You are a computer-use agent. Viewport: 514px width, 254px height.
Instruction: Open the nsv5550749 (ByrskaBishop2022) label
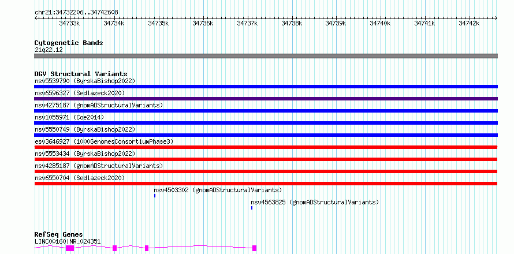[x=85, y=129]
